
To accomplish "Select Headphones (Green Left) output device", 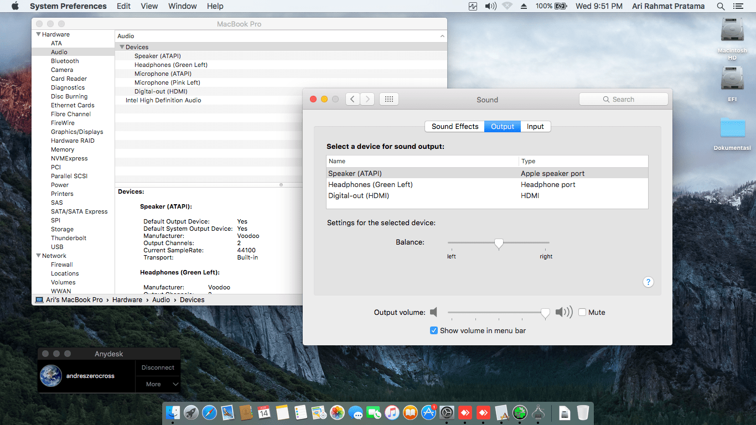I will click(x=487, y=184).
